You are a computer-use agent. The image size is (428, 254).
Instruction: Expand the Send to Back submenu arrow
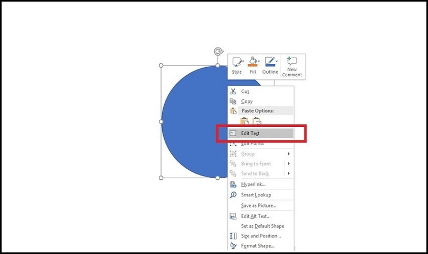[289, 173]
